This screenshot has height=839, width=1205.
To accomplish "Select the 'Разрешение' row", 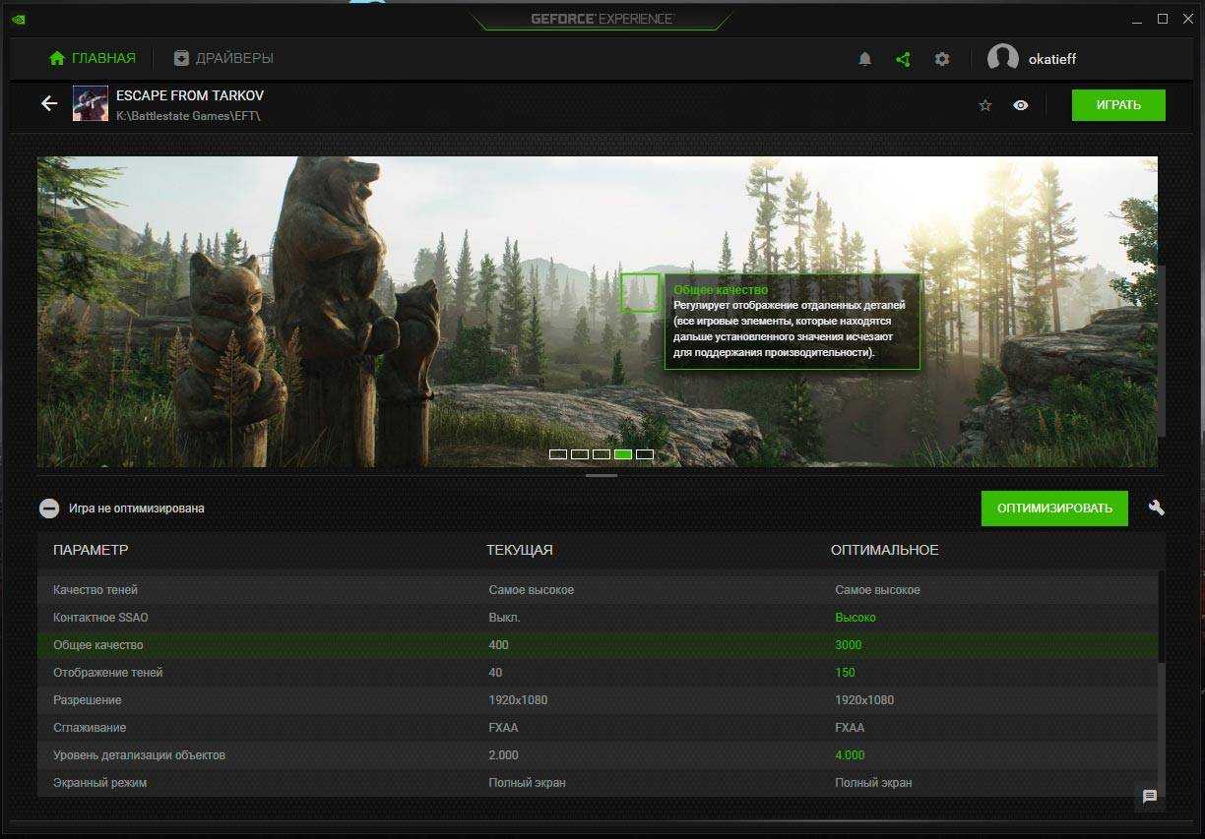I will coord(598,700).
